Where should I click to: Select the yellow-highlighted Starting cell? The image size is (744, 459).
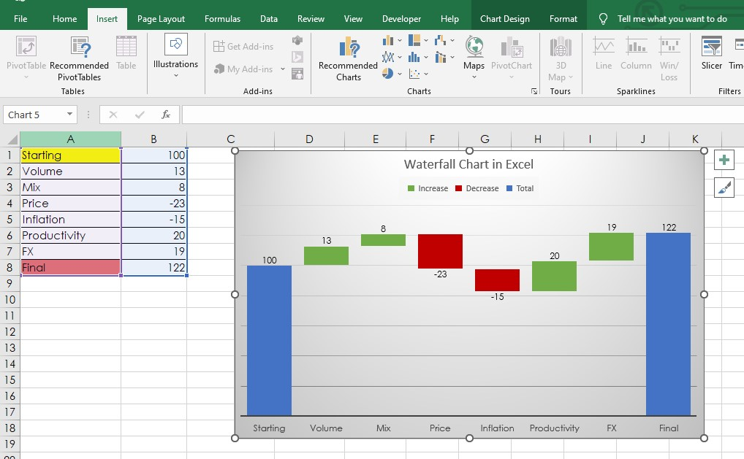(x=70, y=155)
